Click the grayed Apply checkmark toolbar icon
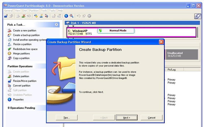This screenshot has width=204, height=127. click(x=89, y=16)
